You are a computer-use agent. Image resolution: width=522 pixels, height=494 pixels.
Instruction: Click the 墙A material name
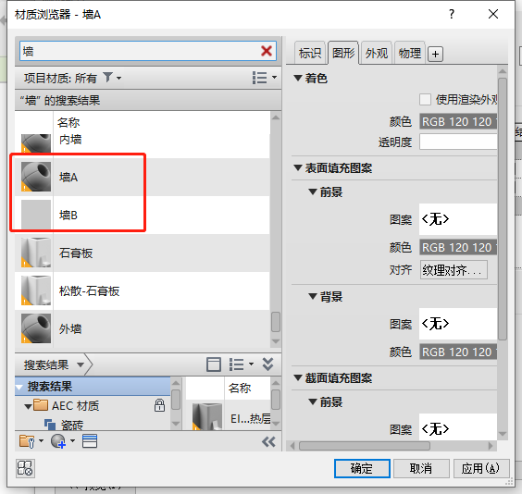[x=68, y=177]
